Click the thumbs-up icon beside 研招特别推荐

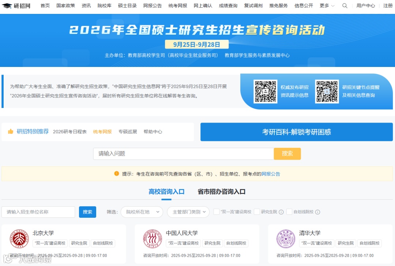pyautogui.click(x=11, y=131)
